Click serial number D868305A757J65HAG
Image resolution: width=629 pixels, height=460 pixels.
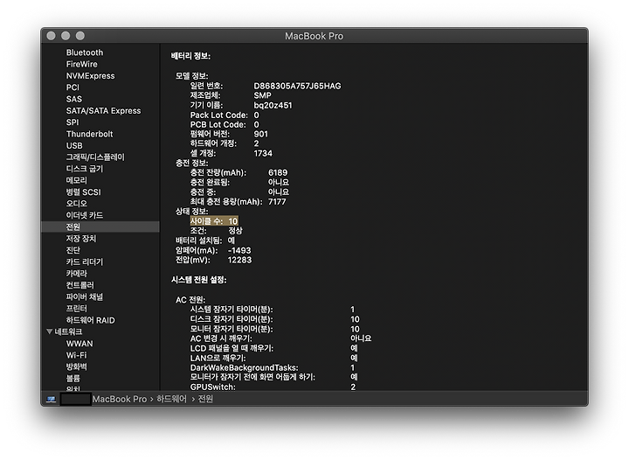click(x=297, y=86)
